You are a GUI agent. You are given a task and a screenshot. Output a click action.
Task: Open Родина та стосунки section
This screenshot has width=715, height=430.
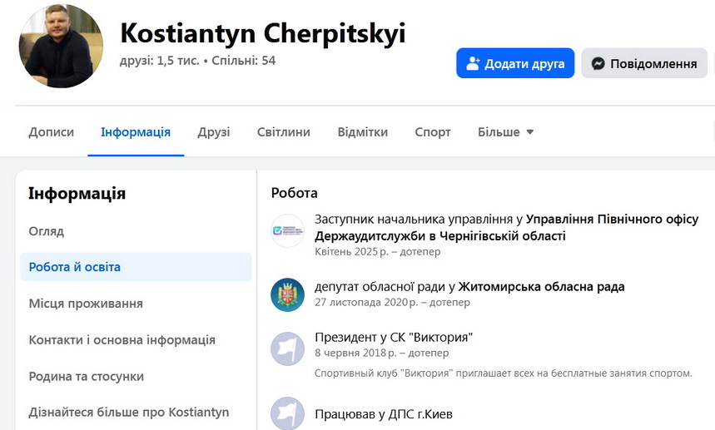tap(87, 376)
